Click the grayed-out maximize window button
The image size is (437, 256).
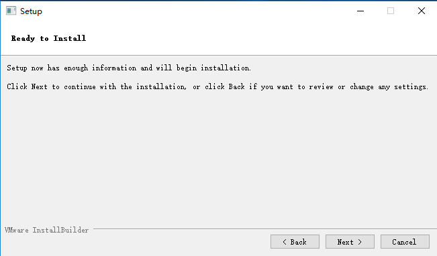[x=391, y=11]
